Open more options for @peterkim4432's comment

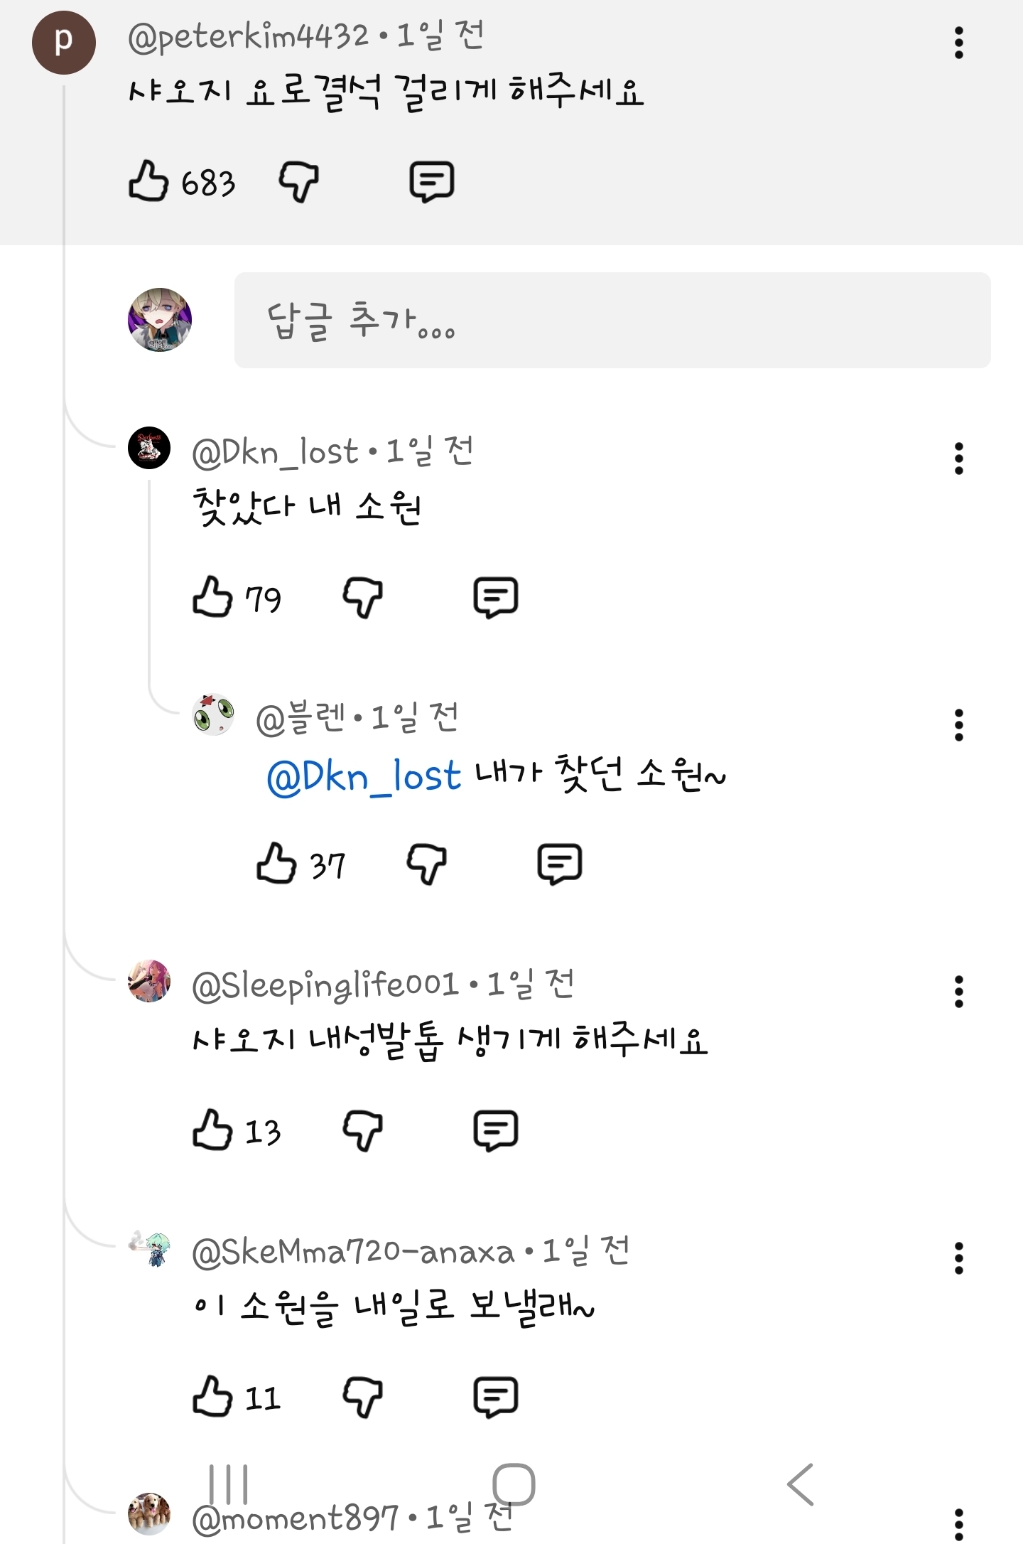(x=958, y=43)
